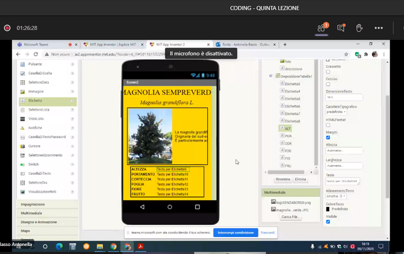Viewport: 404px width, 254px height.
Task: Click the ColoreTesto black color swatch
Action: point(328,209)
